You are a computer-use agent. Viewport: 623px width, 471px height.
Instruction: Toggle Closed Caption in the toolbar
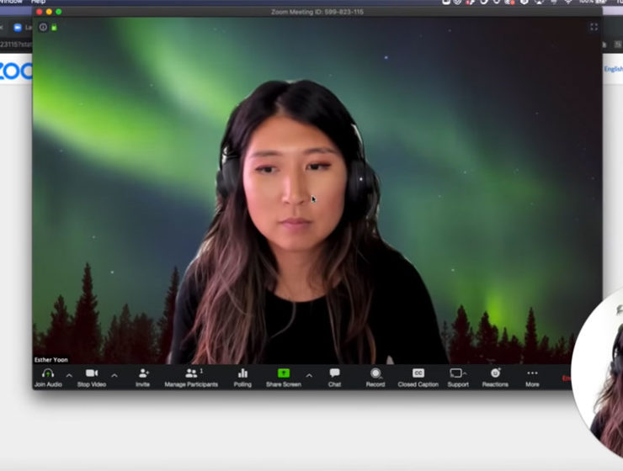point(418,373)
